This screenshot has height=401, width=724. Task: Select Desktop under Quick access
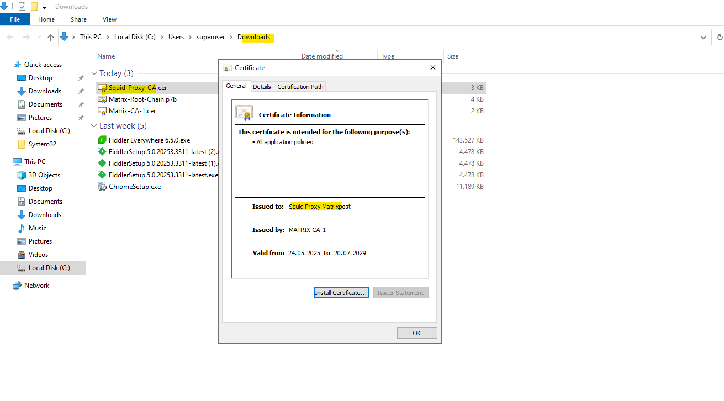click(40, 78)
